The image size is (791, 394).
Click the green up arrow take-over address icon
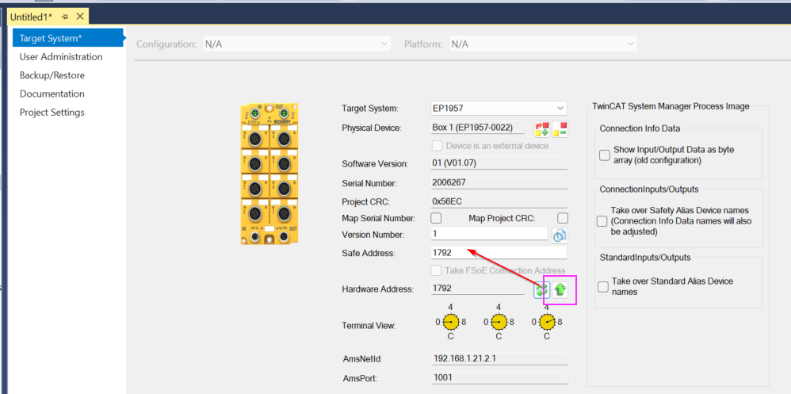[560, 289]
